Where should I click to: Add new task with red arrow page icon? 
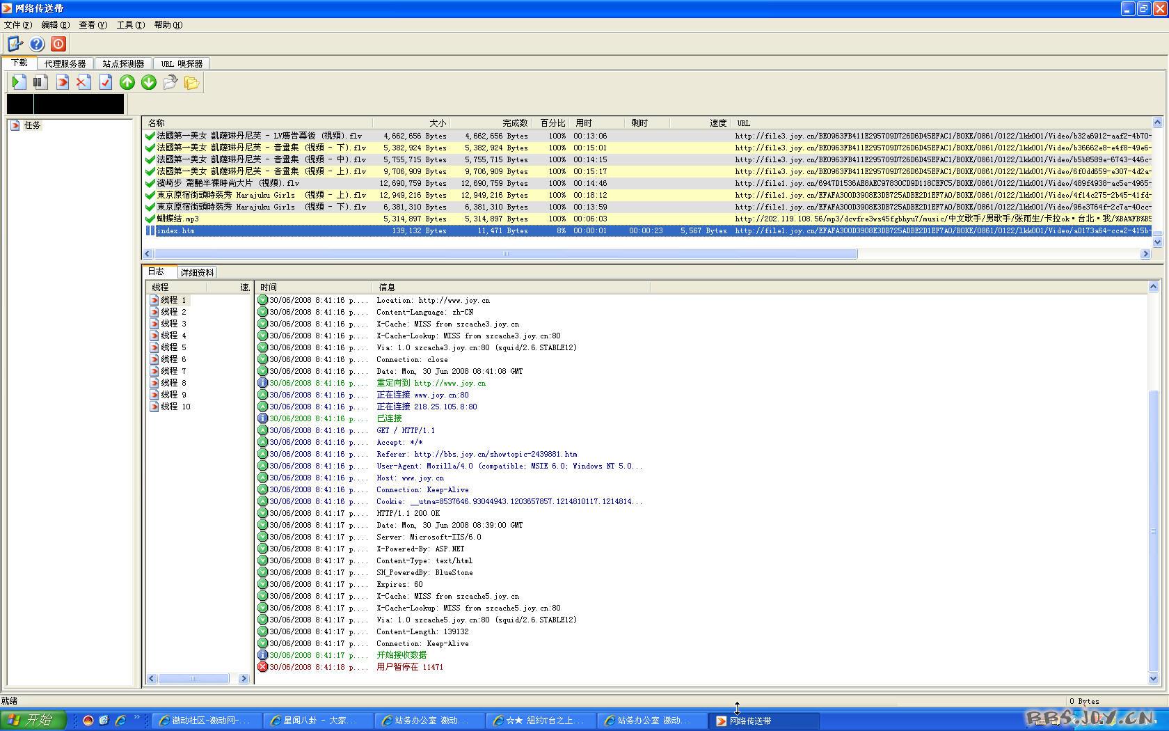(x=62, y=82)
